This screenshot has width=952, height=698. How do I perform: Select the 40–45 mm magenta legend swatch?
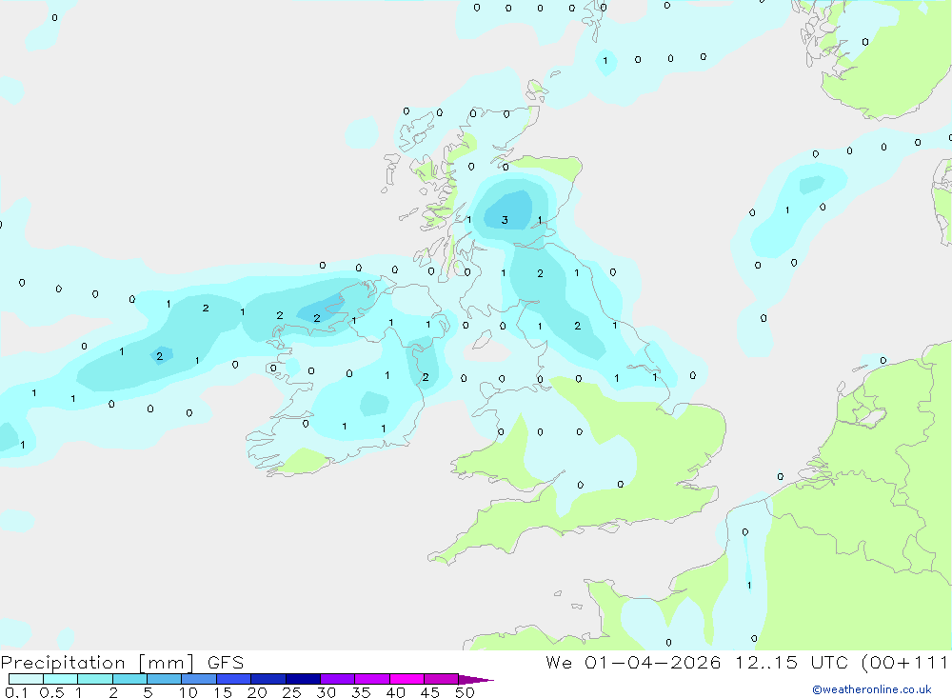(407, 679)
